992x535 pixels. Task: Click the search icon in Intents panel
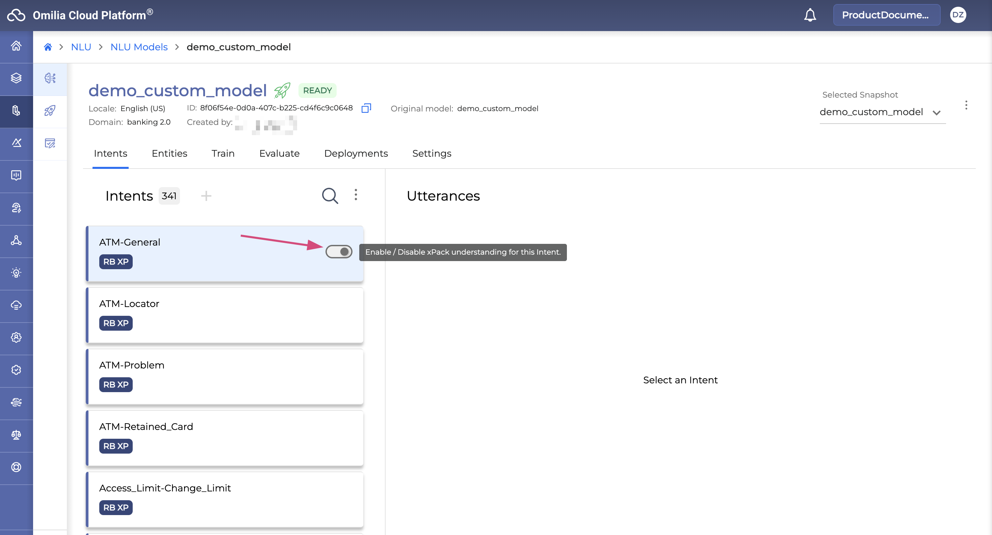pos(330,196)
